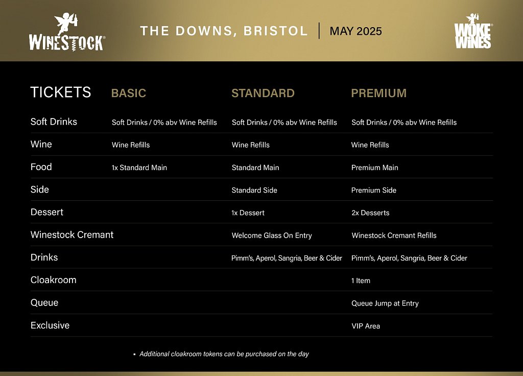This screenshot has height=376, width=523.
Task: Click 'Wine Refills' under the Premium column
Action: pyautogui.click(x=370, y=145)
